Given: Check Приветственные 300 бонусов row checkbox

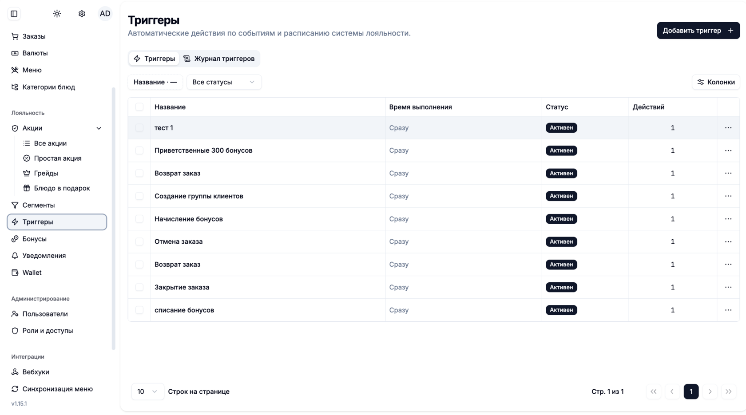Looking at the screenshot, I should coord(139,150).
